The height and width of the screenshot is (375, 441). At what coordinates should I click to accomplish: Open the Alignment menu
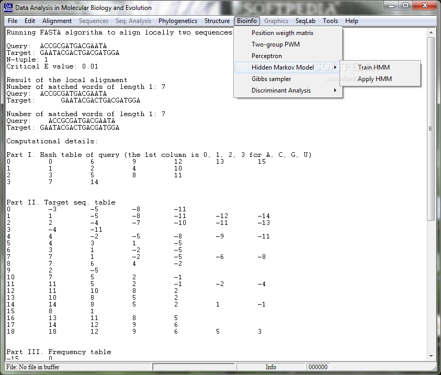(x=57, y=21)
